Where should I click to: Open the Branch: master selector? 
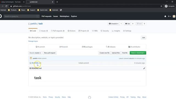35,53
